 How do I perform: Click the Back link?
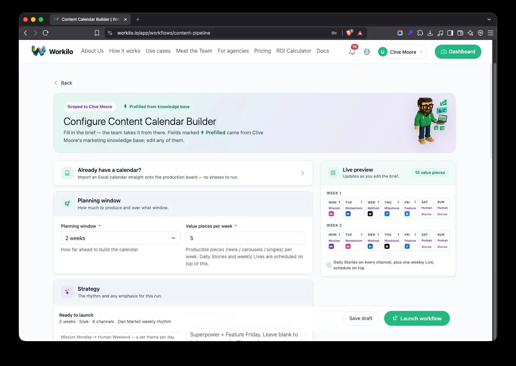63,83
